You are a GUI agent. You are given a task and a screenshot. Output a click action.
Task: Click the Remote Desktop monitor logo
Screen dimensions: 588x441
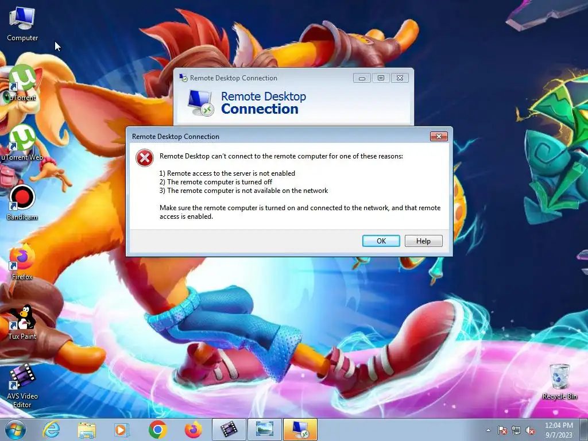(200, 103)
